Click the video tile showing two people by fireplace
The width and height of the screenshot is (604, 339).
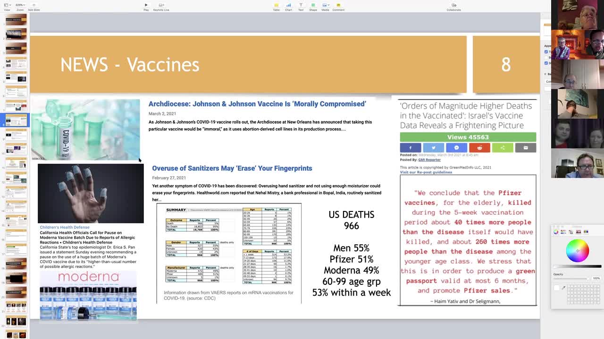coord(577,44)
